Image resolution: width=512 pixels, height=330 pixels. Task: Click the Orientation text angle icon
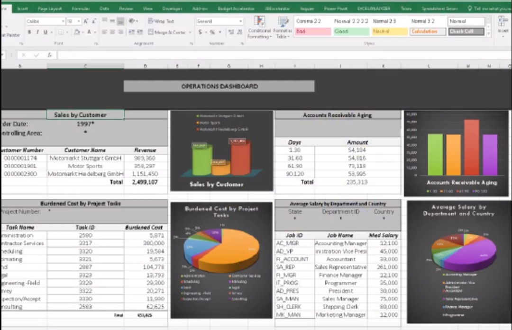coord(132,21)
